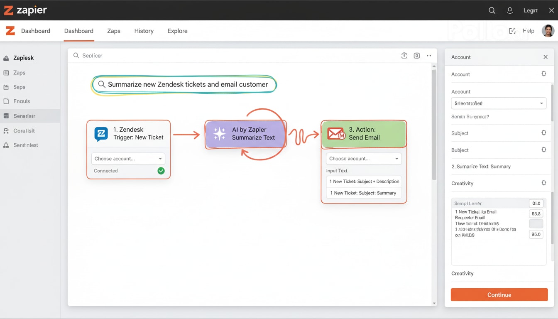Open the user avatar photo menu
This screenshot has width=558, height=319.
click(x=548, y=31)
